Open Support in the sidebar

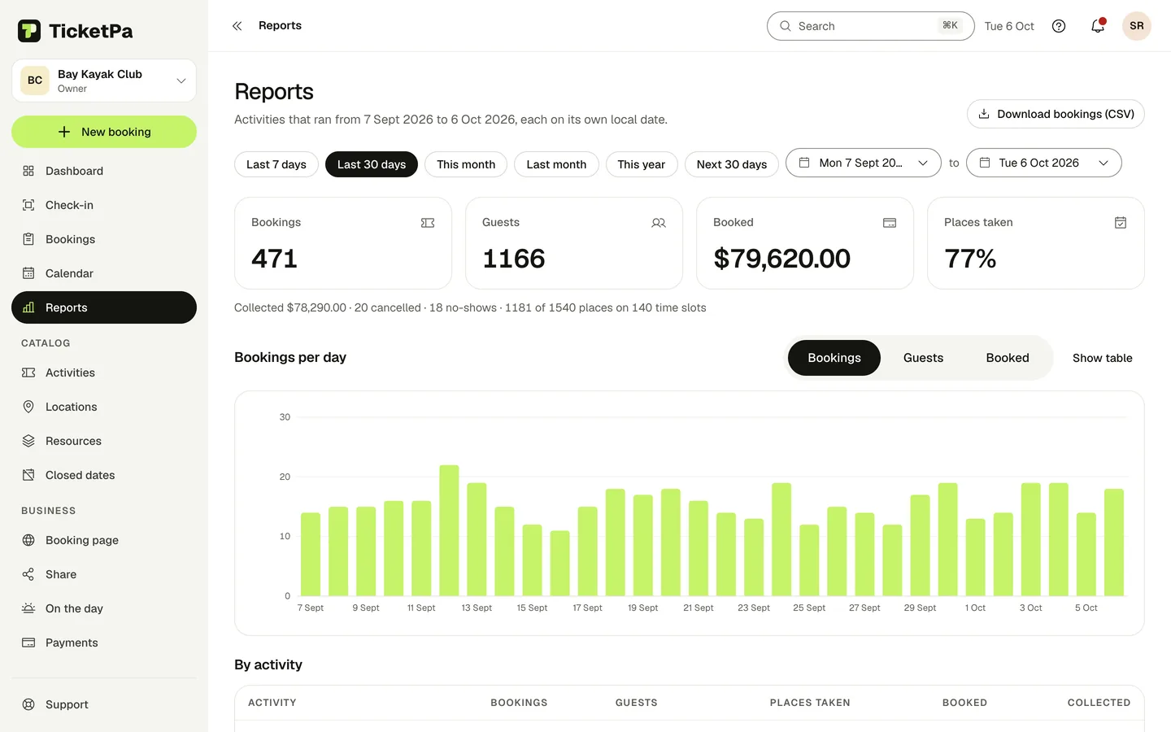(104, 704)
